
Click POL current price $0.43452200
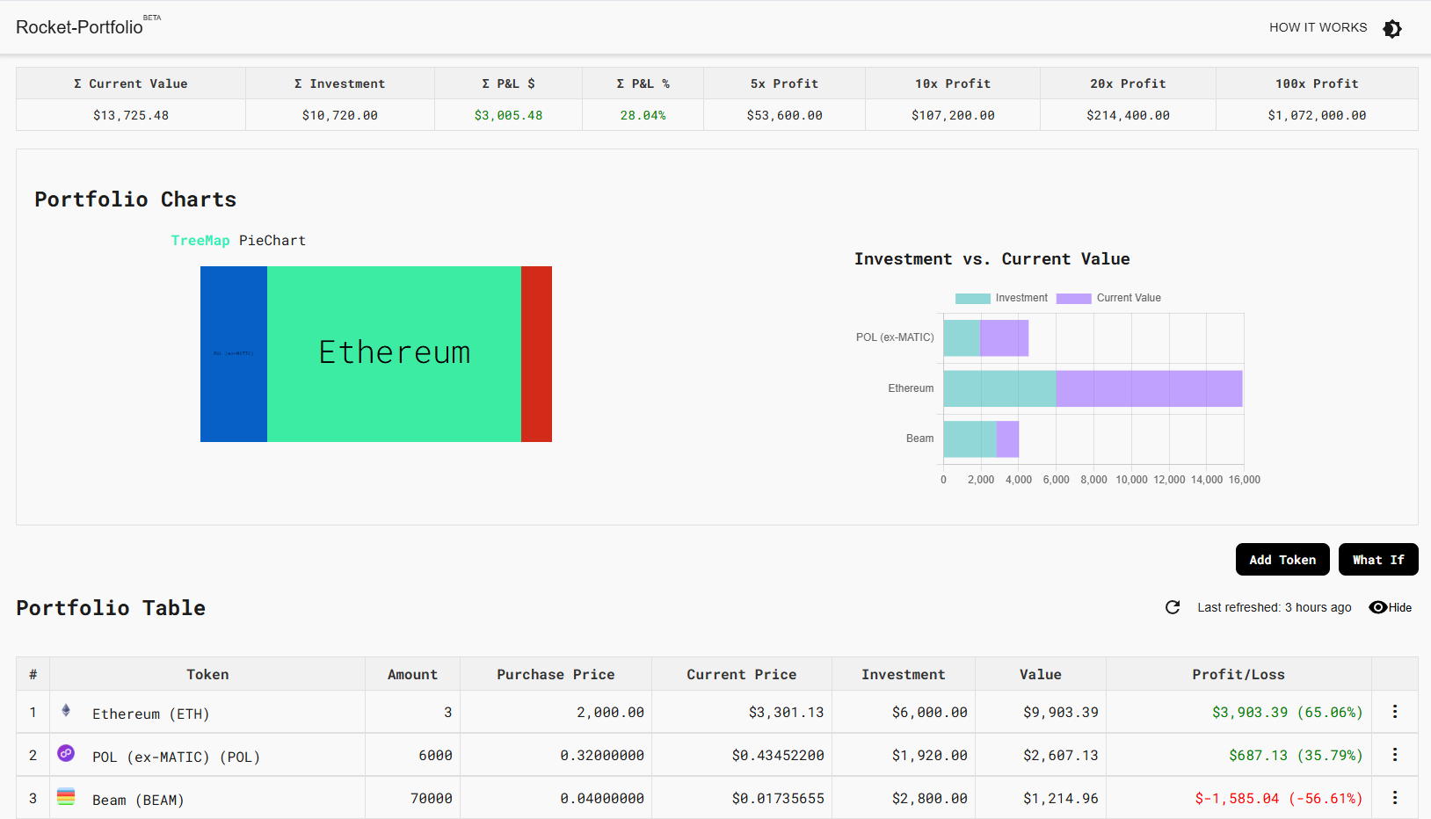778,755
